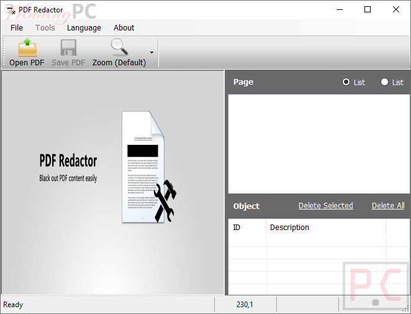Close the PDF Redactor window
The image size is (411, 314).
tap(396, 10)
